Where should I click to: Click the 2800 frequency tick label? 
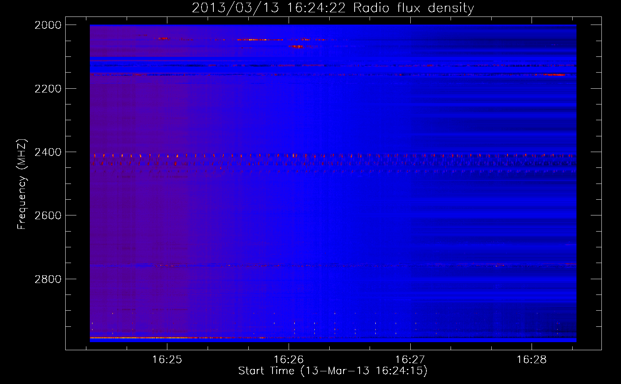(x=48, y=279)
